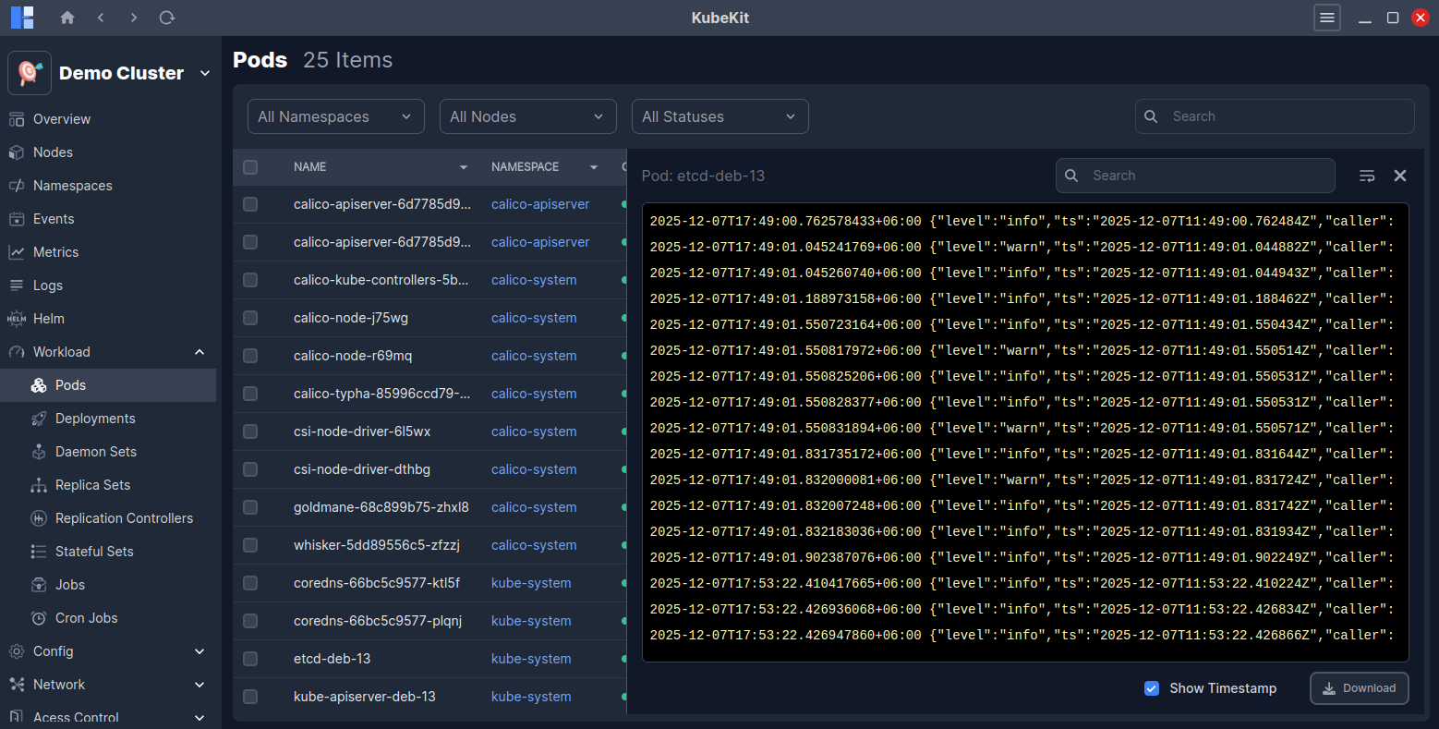Open the kube-system namespace link

pyautogui.click(x=530, y=583)
